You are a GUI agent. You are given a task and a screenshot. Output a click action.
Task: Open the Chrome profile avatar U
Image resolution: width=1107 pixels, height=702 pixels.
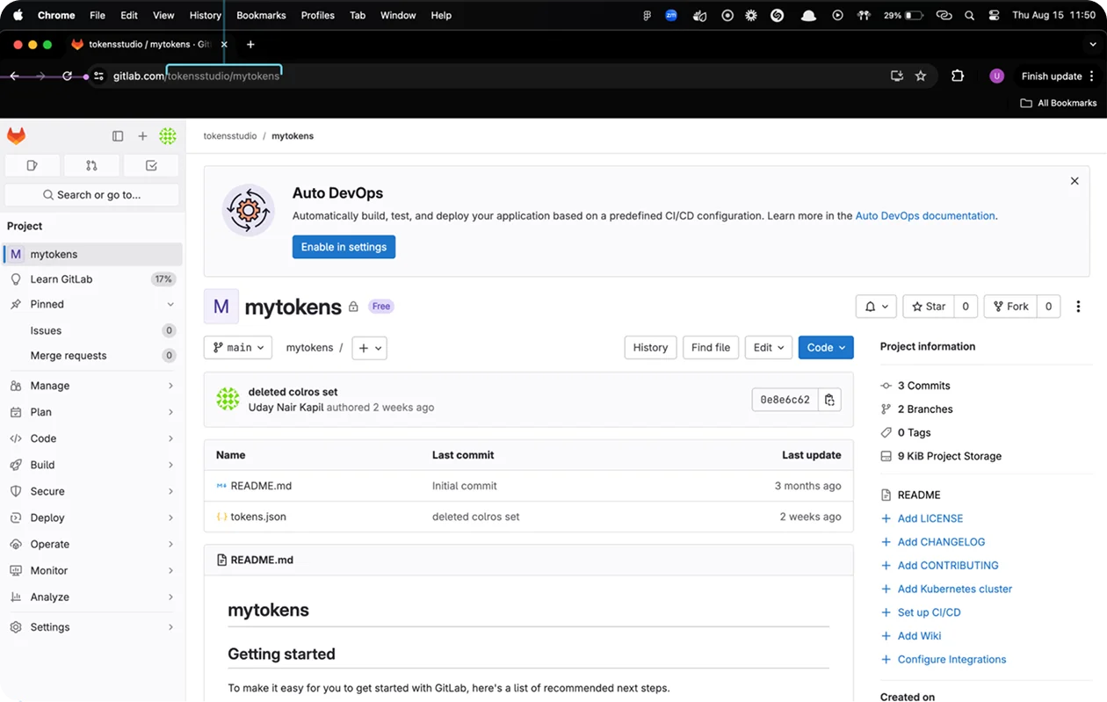point(996,76)
